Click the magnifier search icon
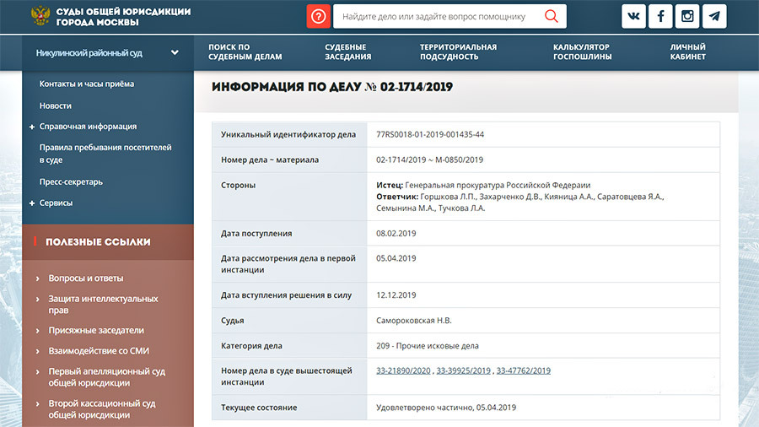The image size is (759, 427). [552, 17]
